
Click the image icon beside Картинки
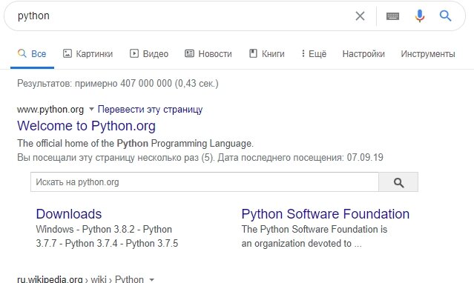[67, 54]
